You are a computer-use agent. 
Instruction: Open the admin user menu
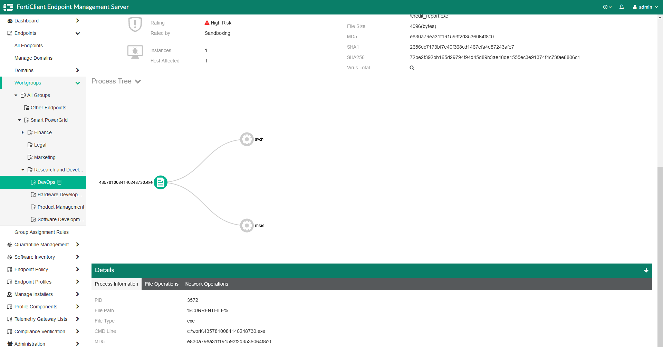point(645,7)
